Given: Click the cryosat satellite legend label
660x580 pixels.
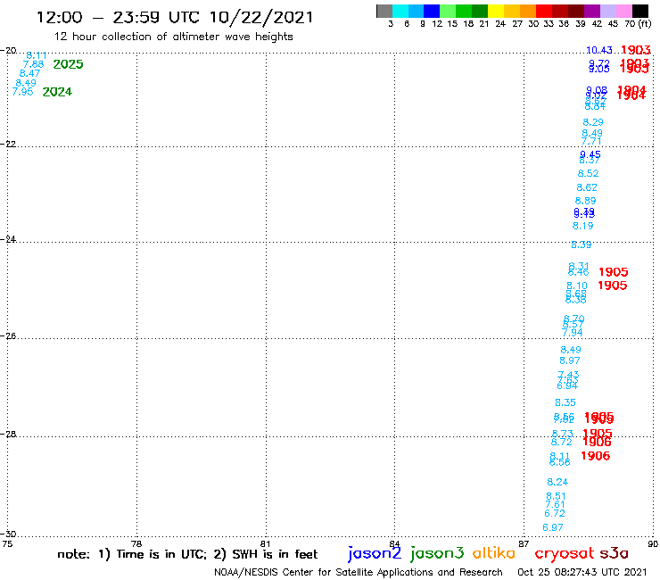Looking at the screenshot, I should tap(565, 554).
